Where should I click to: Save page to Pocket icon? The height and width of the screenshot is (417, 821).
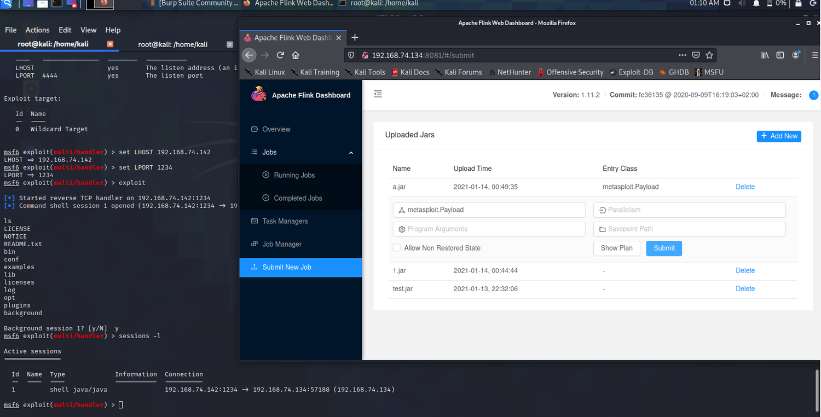coord(696,55)
